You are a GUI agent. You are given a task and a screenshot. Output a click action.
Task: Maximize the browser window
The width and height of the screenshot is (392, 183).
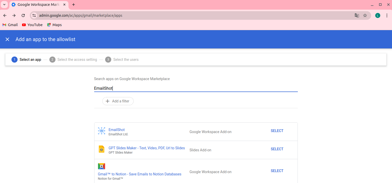(x=380, y=5)
